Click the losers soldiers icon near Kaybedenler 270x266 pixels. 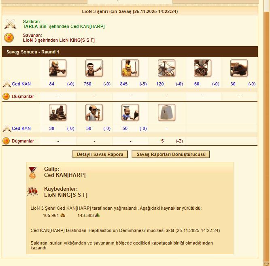tap(32, 192)
